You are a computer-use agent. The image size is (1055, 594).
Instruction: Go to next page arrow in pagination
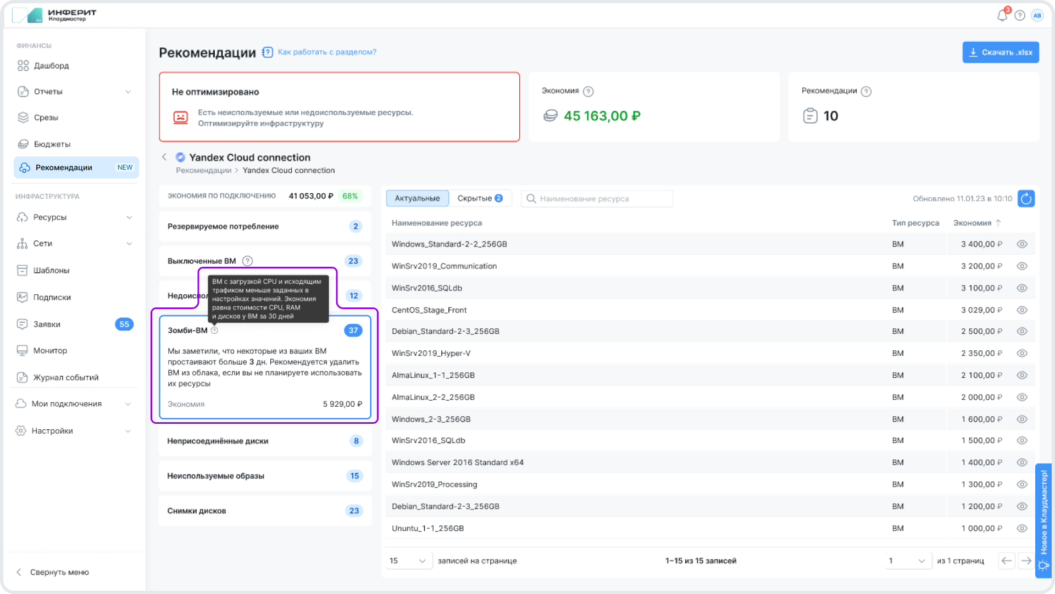coord(1025,561)
